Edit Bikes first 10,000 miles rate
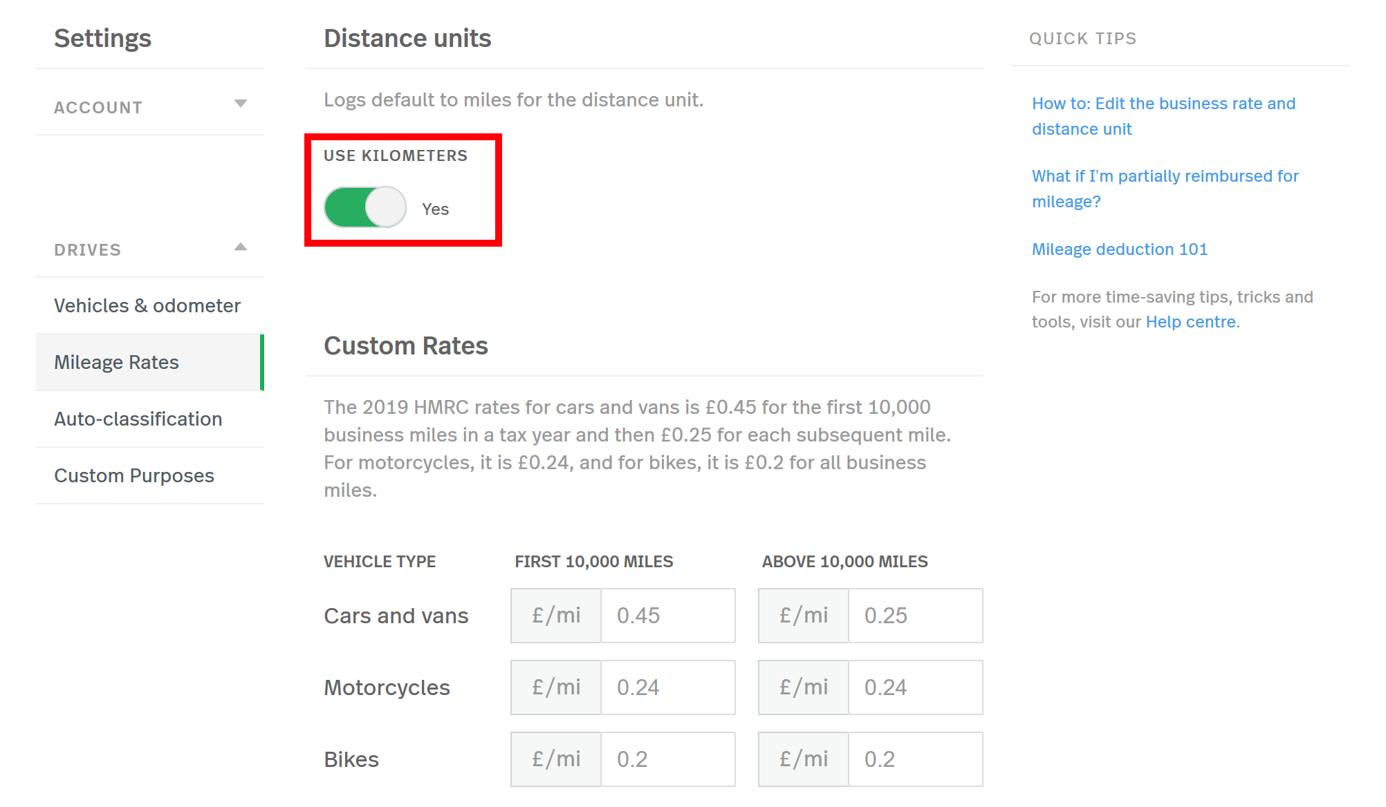 667,759
